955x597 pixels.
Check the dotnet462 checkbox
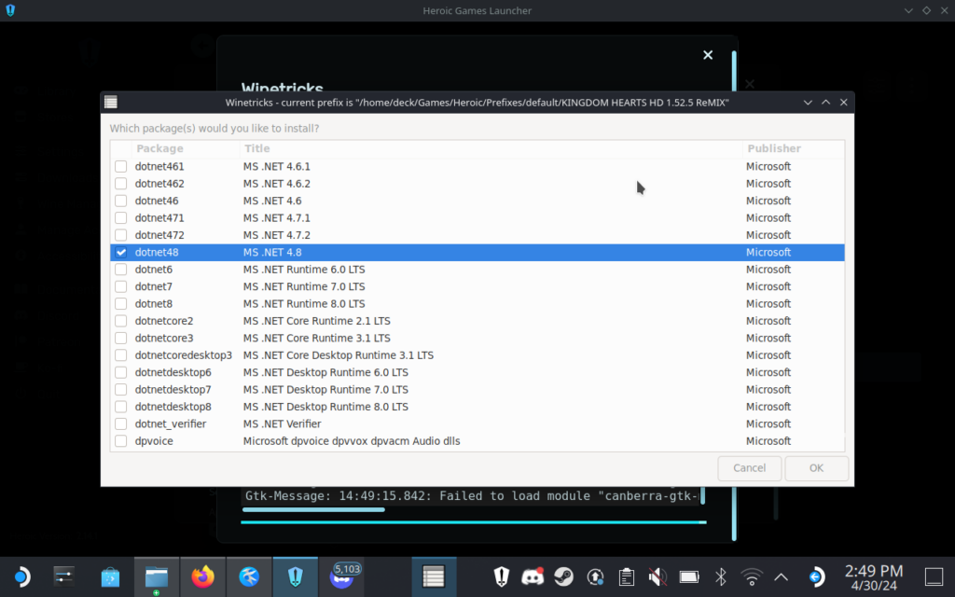[120, 184]
